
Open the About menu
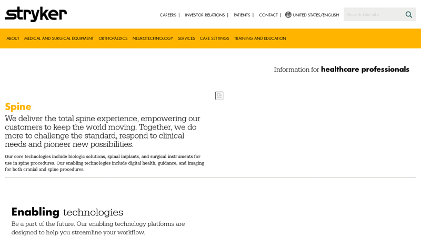click(x=13, y=38)
